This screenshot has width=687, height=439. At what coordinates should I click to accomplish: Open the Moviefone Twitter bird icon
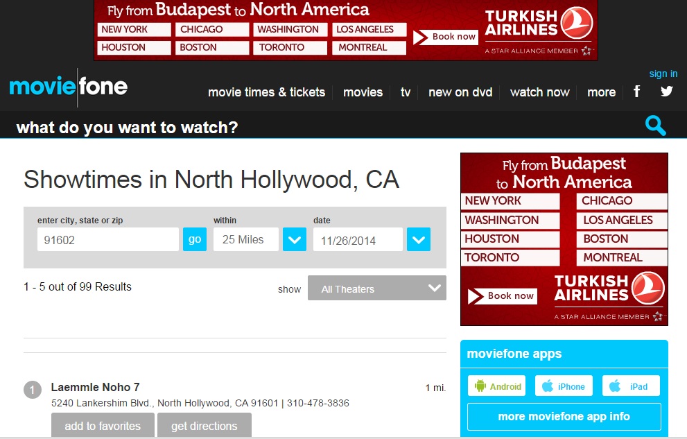click(x=666, y=91)
